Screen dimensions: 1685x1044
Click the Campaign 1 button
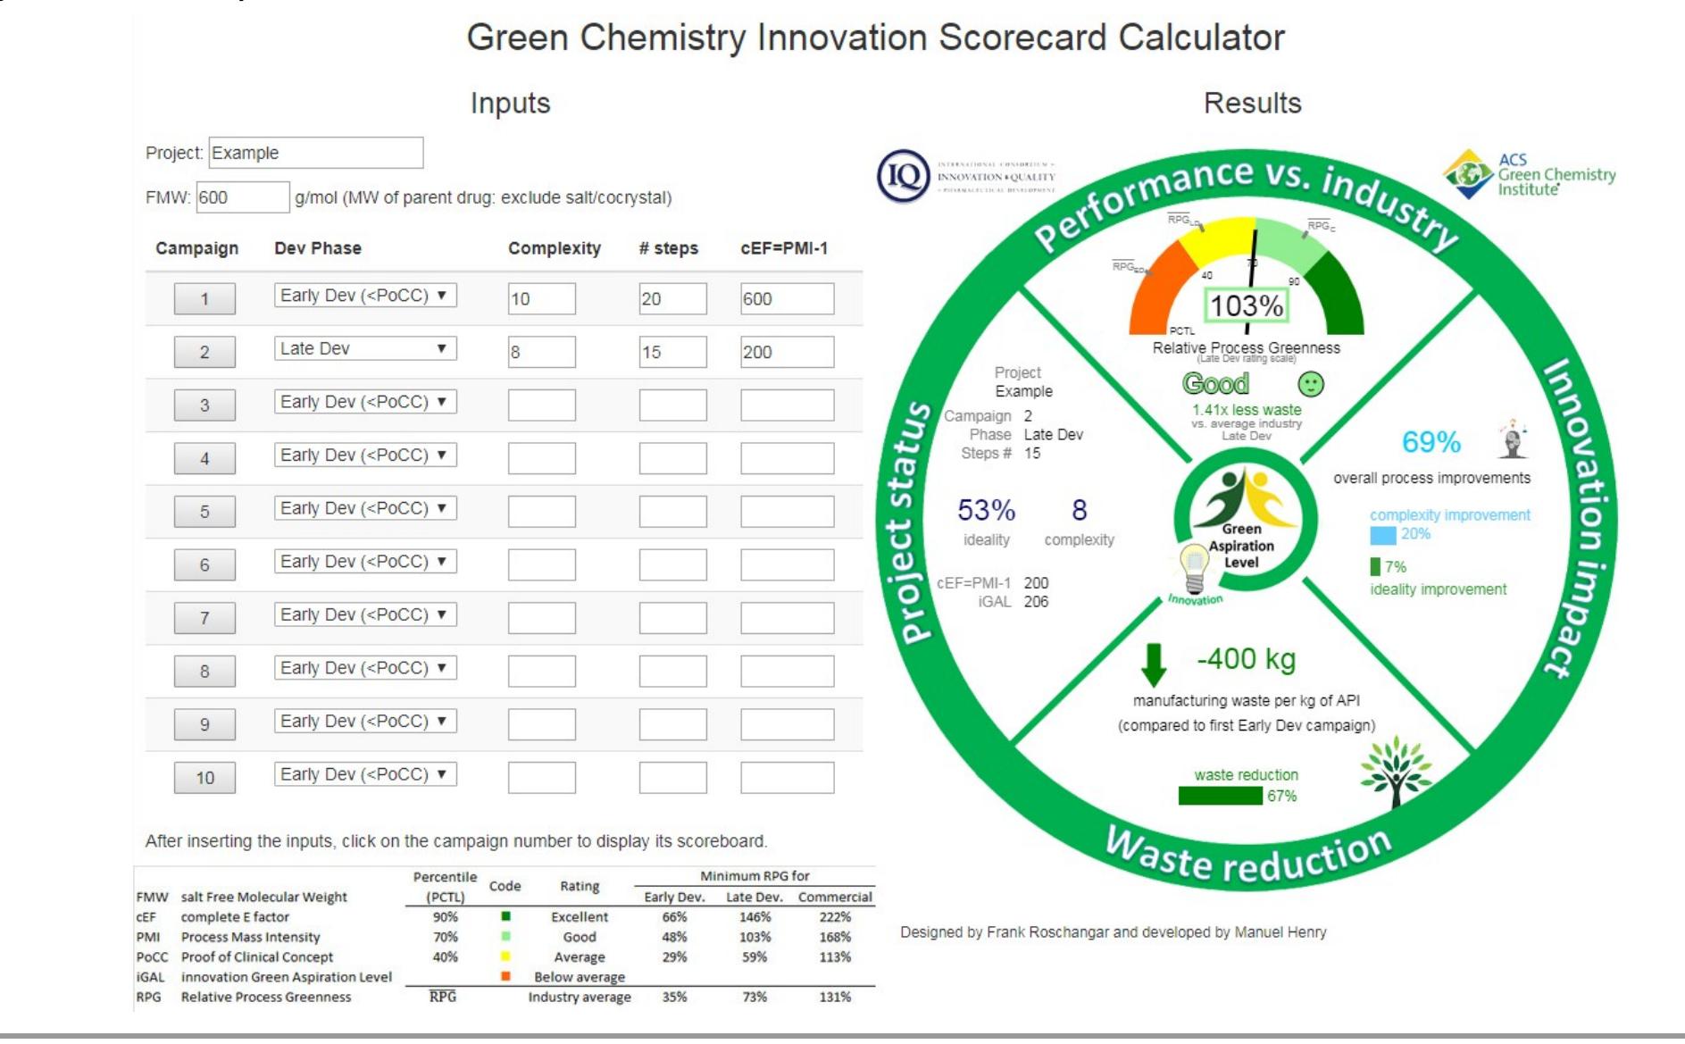(x=204, y=298)
